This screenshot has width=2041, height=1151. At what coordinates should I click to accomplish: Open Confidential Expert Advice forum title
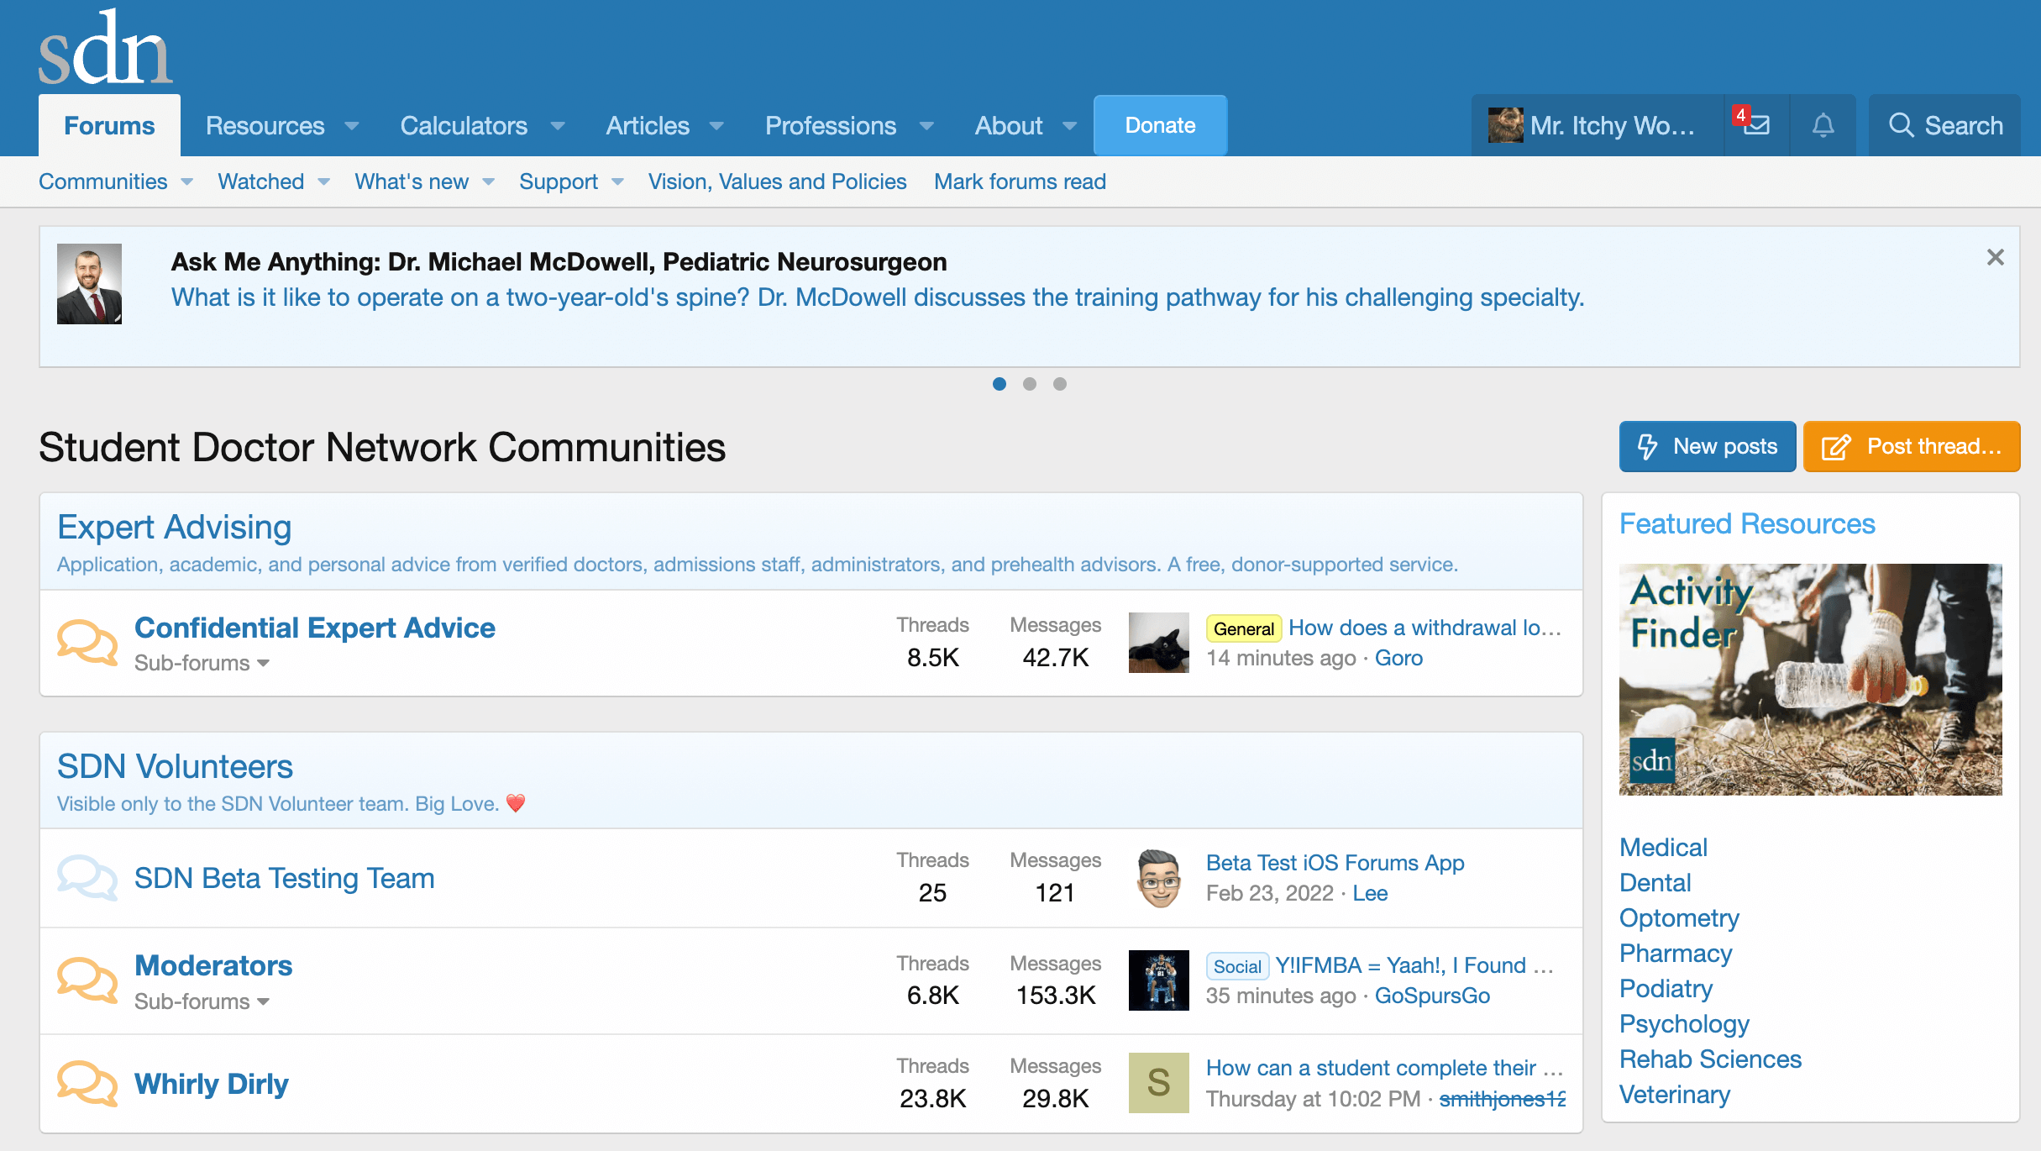[315, 628]
